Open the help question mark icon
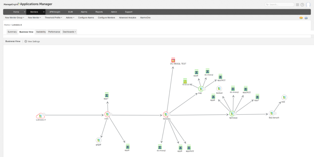Viewport: 314px width, 157px height. (302, 5)
